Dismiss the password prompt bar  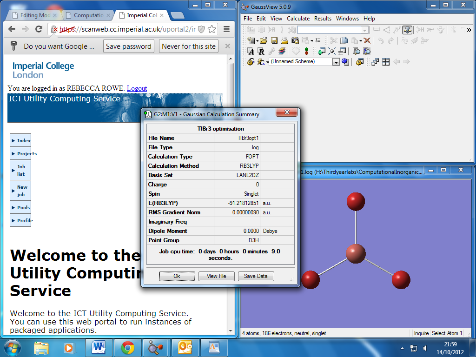coord(228,46)
